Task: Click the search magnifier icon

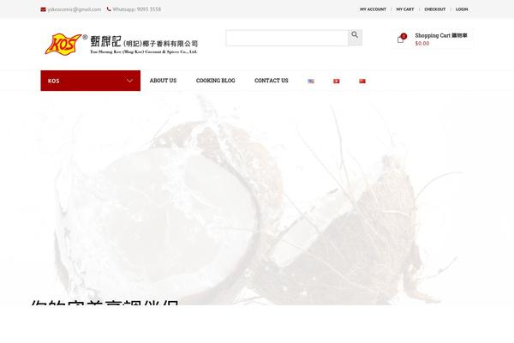Action: point(355,35)
